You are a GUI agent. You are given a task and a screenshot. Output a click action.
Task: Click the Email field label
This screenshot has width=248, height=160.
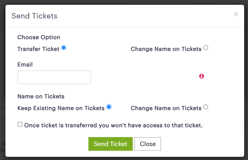pyautogui.click(x=25, y=65)
